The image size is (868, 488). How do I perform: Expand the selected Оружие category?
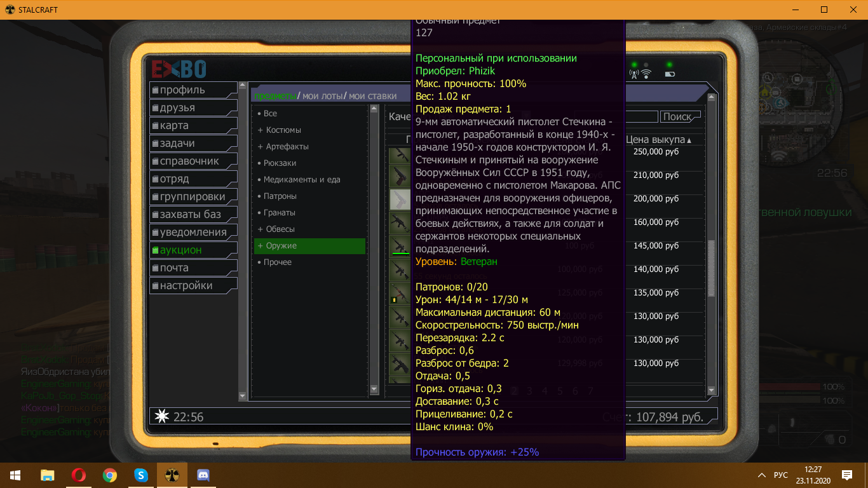pyautogui.click(x=309, y=245)
